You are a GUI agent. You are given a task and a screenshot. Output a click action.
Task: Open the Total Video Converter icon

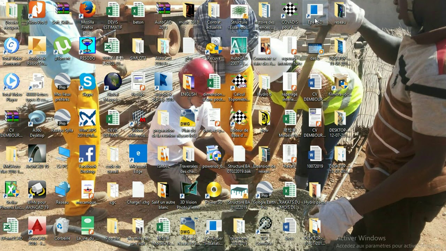tap(12, 52)
